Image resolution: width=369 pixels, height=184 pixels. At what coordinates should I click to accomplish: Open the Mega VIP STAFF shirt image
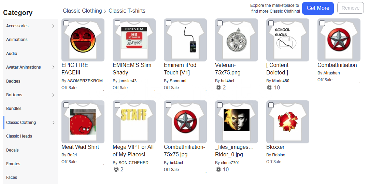pos(134,122)
